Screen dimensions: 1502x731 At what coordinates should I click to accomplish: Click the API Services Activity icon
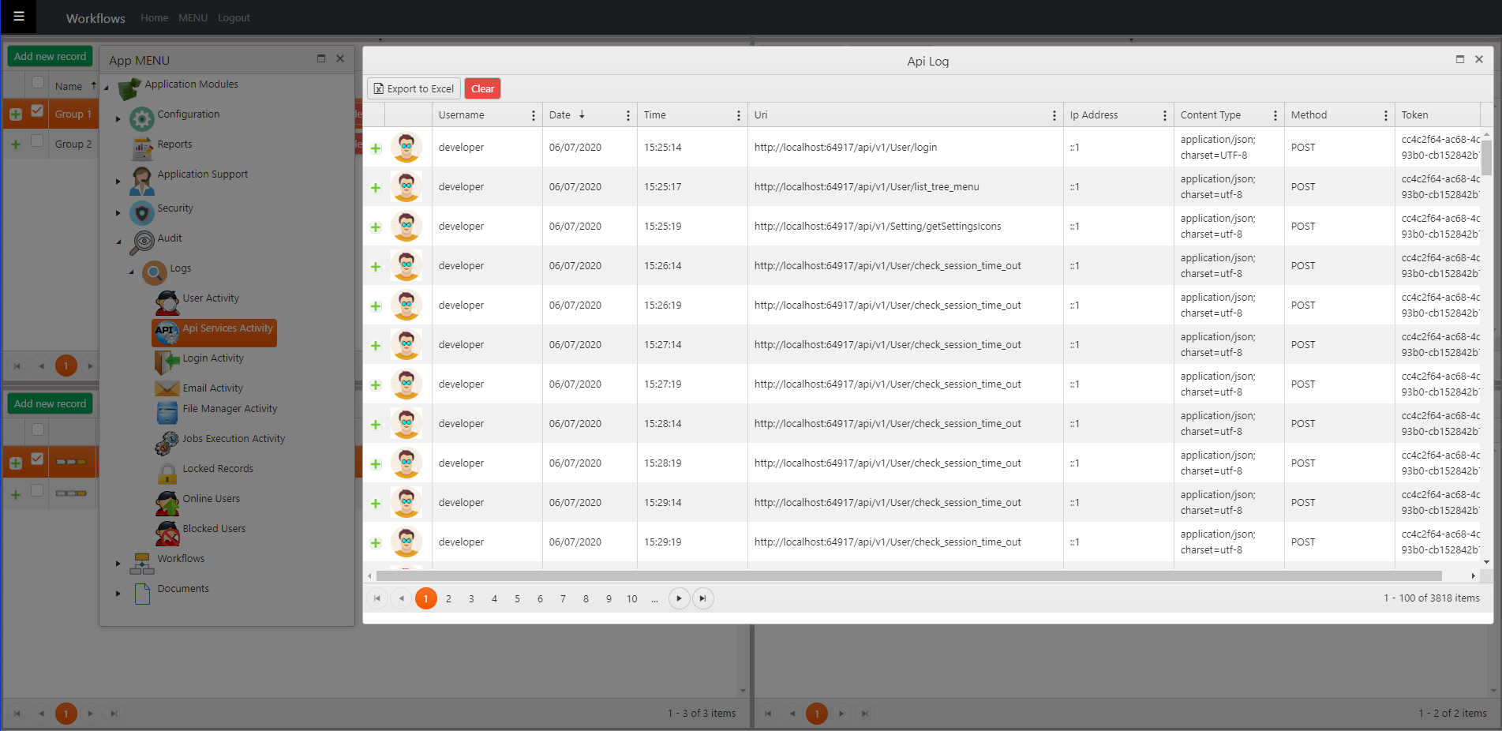(167, 333)
